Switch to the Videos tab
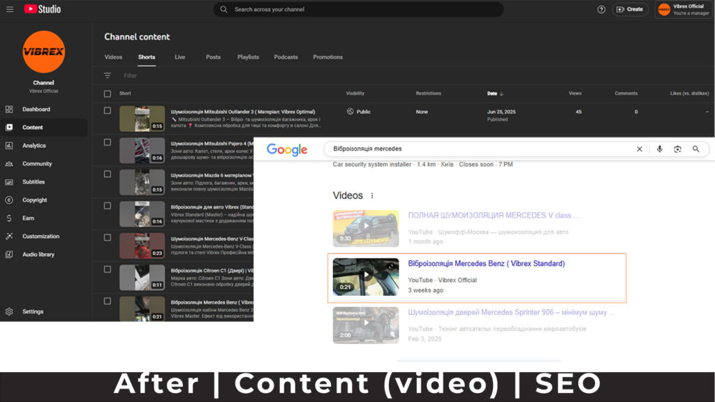Screen dimensions: 715x402 pyautogui.click(x=113, y=57)
